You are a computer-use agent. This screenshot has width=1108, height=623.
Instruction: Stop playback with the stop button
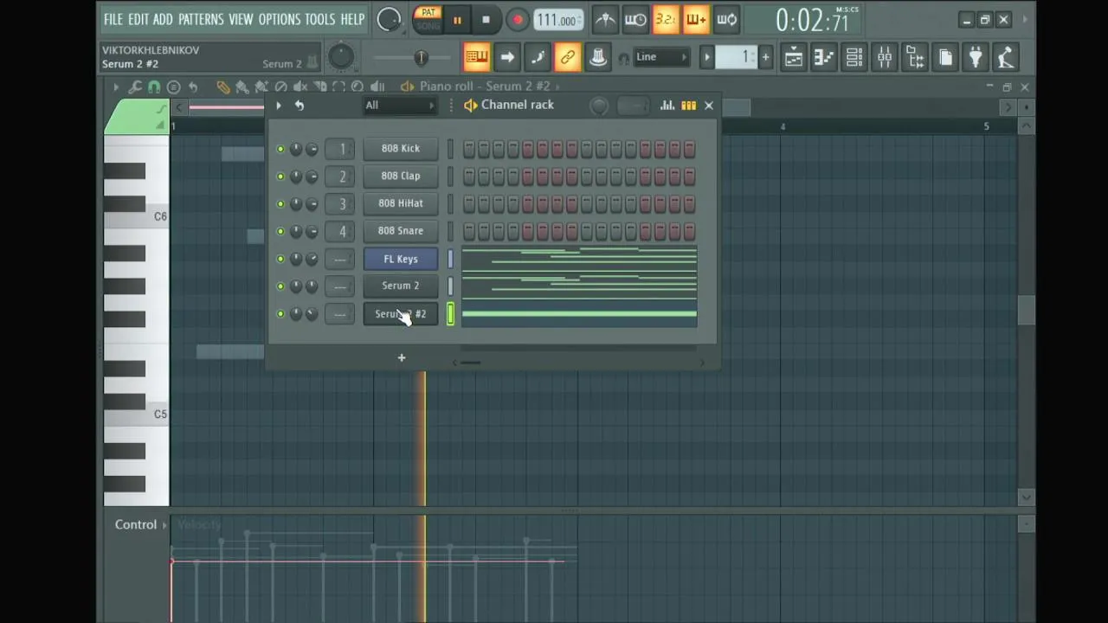(x=486, y=20)
